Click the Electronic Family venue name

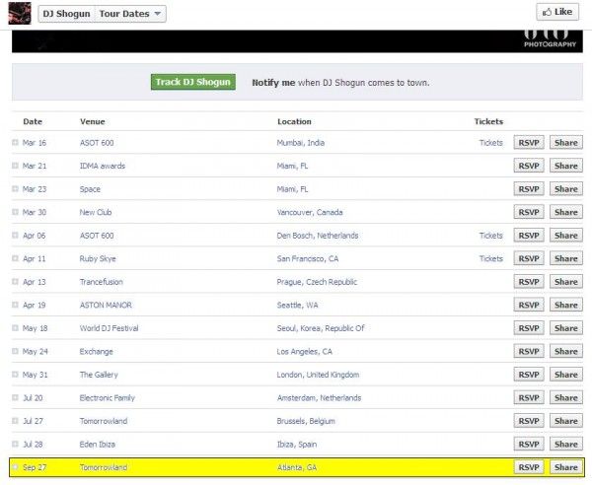(x=107, y=397)
